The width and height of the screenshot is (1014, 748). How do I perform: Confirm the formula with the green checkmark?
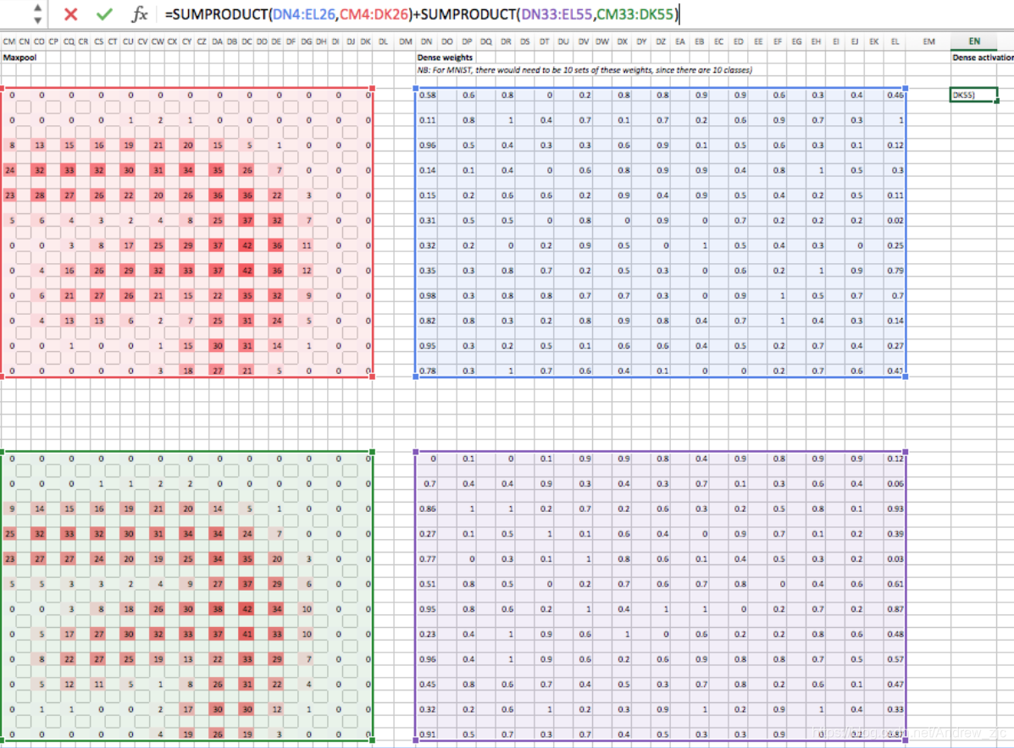click(104, 14)
